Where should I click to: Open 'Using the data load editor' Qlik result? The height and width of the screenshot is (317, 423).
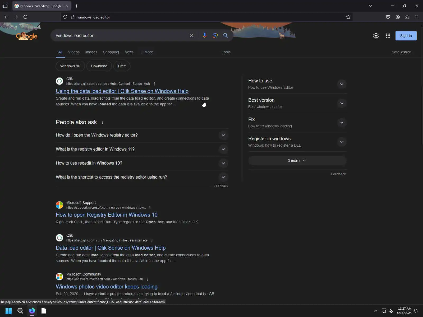click(122, 91)
